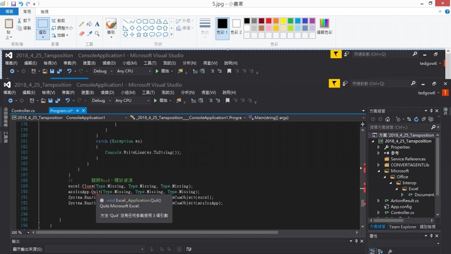Click yellow notification flag in lower Visual Studio
The height and width of the screenshot is (254, 451).
pos(334,83)
